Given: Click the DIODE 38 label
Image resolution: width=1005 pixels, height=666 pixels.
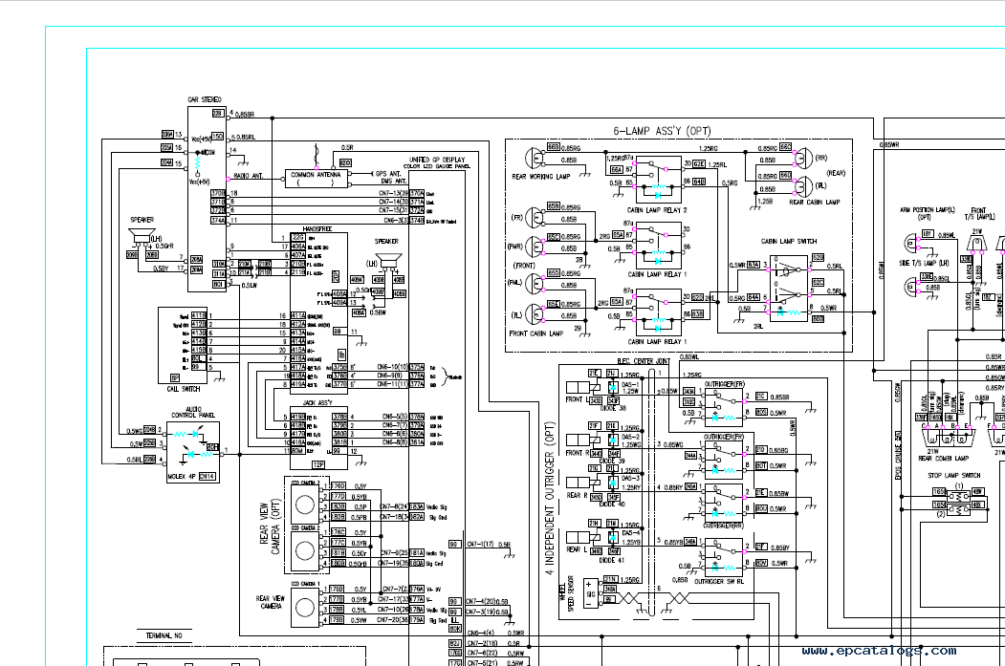Looking at the screenshot, I should click(613, 408).
